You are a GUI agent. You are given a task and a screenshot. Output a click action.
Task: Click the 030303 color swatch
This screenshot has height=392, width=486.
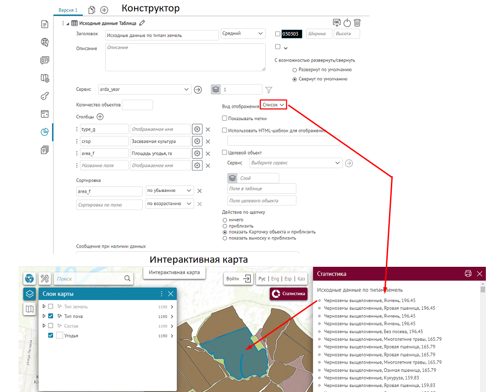[x=292, y=34]
